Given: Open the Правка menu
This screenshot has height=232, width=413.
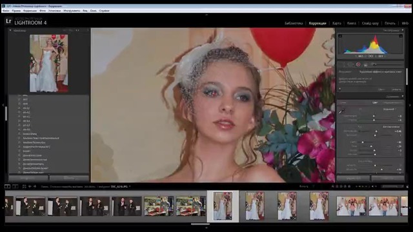Looking at the screenshot, I should click(16, 11).
